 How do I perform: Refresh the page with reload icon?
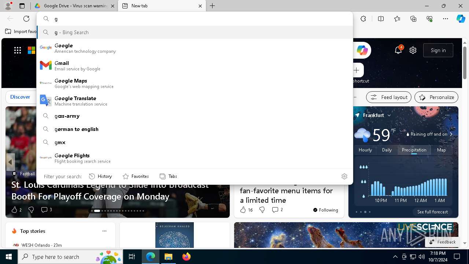[x=26, y=19]
